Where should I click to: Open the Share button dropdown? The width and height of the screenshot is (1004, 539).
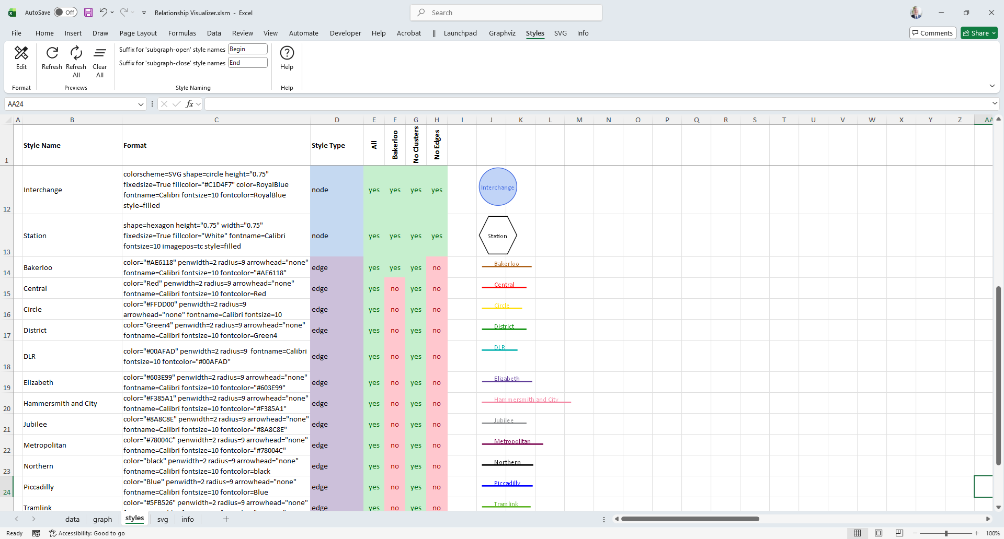pyautogui.click(x=994, y=33)
